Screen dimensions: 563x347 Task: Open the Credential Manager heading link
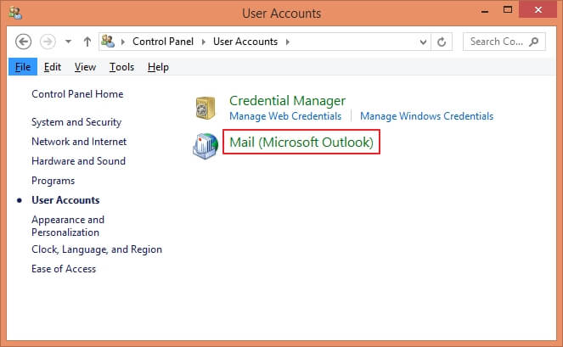pos(287,101)
